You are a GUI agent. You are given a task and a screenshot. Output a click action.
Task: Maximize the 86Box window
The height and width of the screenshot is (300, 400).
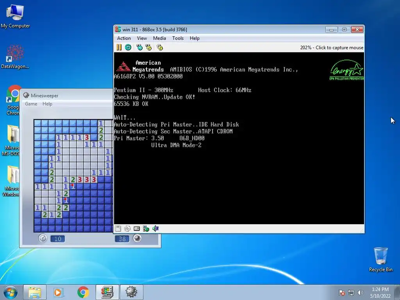coord(344,30)
